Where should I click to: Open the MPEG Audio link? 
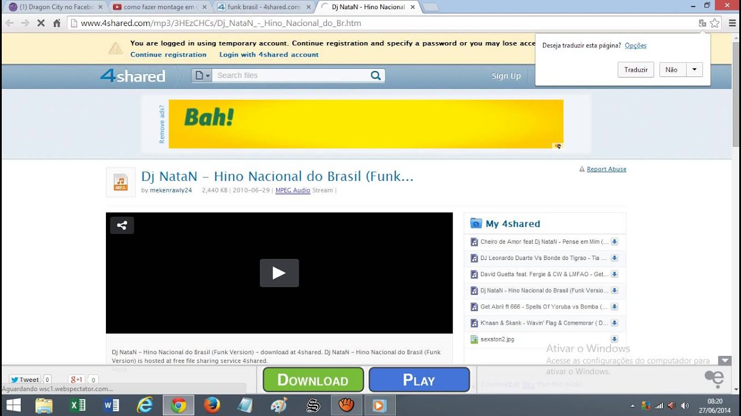click(x=293, y=190)
